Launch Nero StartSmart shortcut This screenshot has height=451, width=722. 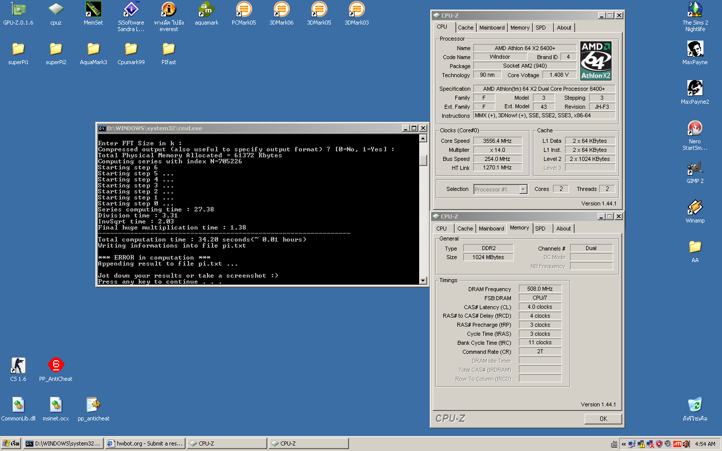695,135
